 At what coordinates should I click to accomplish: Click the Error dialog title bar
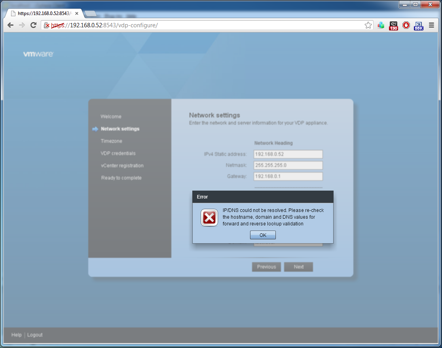pyautogui.click(x=263, y=197)
